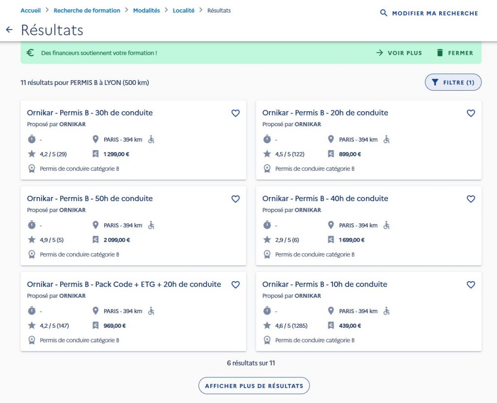The image size is (497, 403).
Task: Click the star icon beside 2,9 / 5 (6)
Action: [x=267, y=240]
